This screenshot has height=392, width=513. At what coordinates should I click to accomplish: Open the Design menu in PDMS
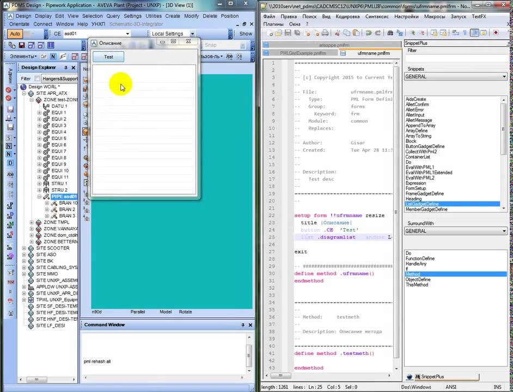(x=23, y=16)
